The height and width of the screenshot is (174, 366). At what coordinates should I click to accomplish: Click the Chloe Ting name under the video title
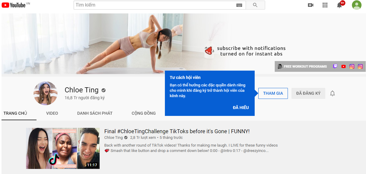pos(113,138)
